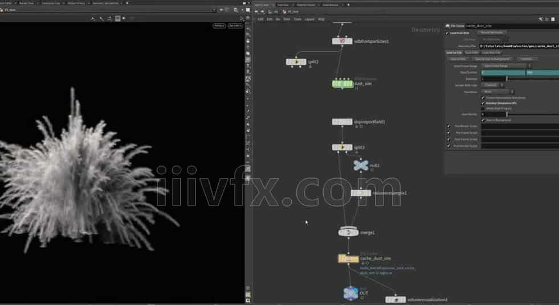Viewport: 559px width, 305px height.
Task: Switch to the Composite View tab
Action: coord(51,3)
